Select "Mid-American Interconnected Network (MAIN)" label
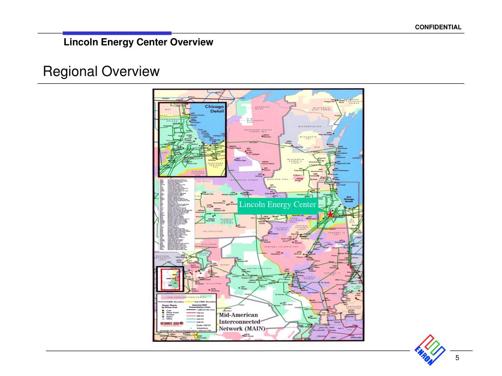 tap(242, 322)
